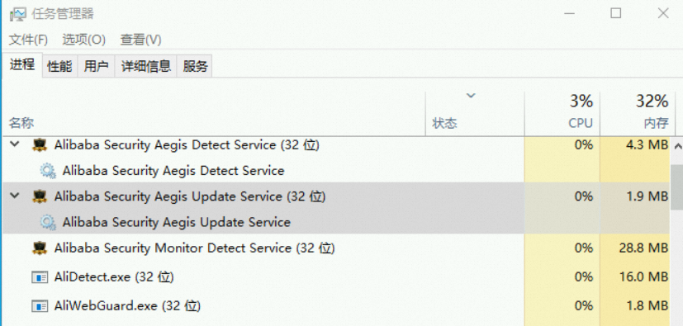Image resolution: width=683 pixels, height=326 pixels.
Task: Click the AliDetect.exe window icon
Action: (40, 277)
